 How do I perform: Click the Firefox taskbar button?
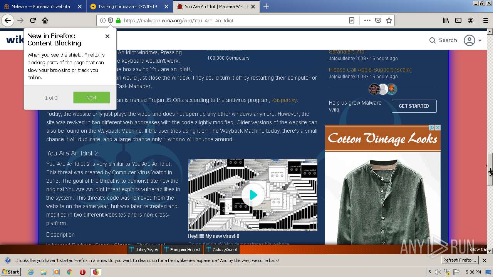tap(96, 272)
